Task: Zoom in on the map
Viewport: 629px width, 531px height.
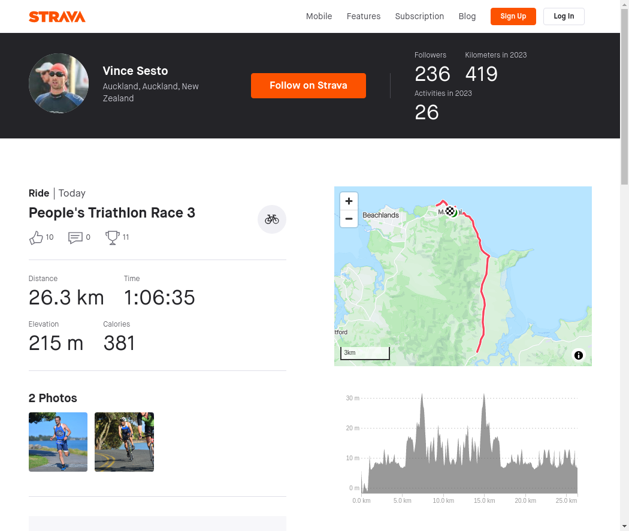Action: coord(349,201)
